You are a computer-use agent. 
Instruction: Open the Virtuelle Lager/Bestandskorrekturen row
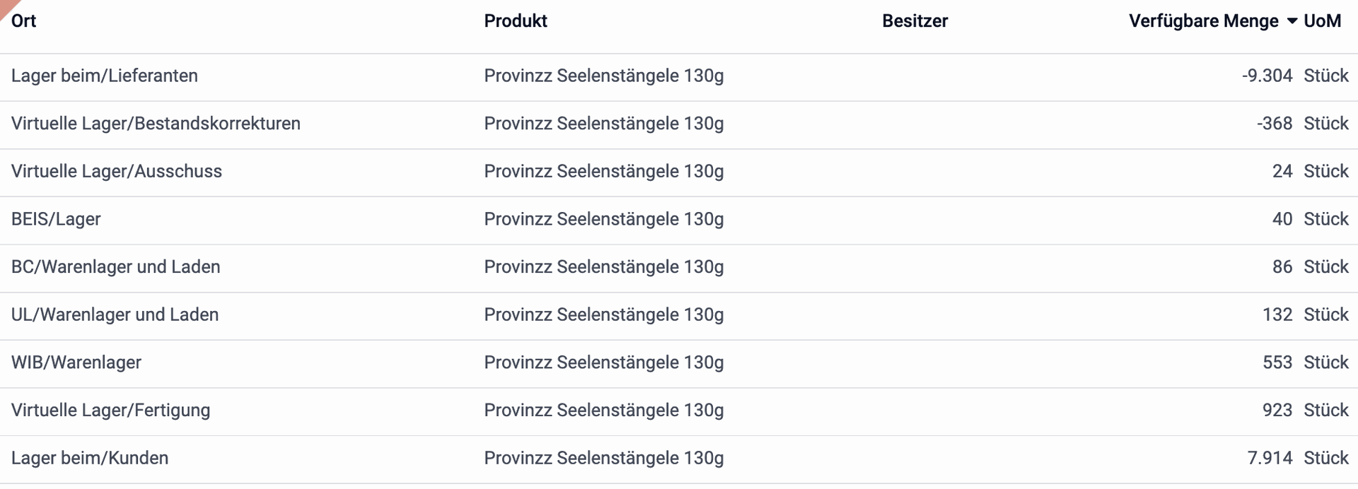tap(679, 124)
